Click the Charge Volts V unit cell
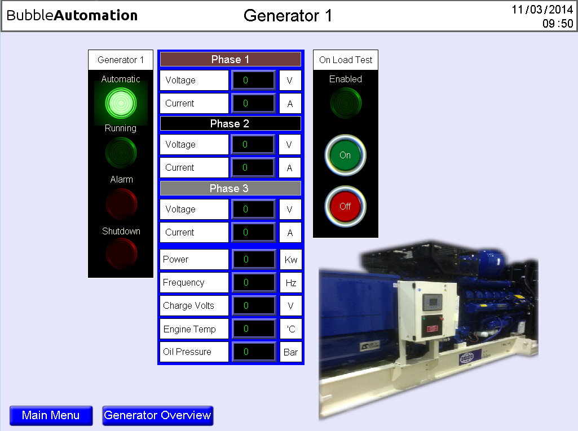The width and height of the screenshot is (578, 431). 291,306
